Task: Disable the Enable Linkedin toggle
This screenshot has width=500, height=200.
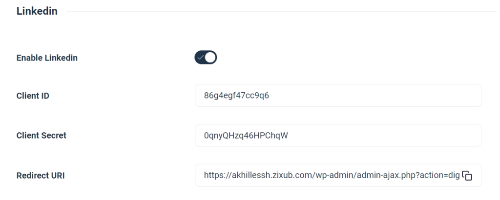Action: (206, 58)
